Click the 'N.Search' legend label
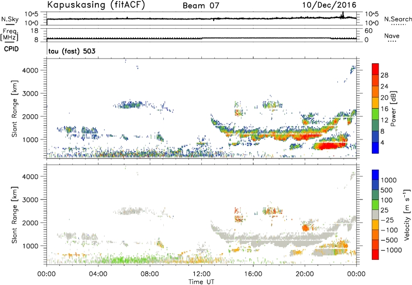412x285 pixels. (x=398, y=19)
